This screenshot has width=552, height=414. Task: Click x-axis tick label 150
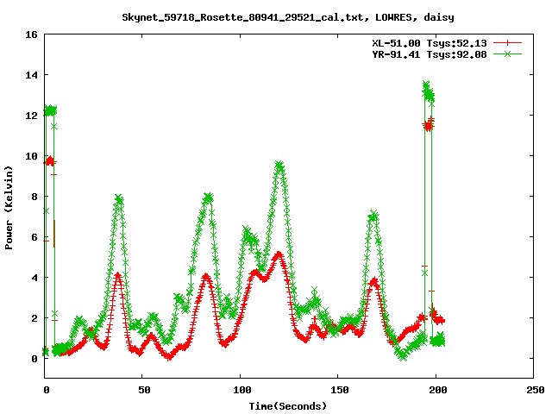[340, 390]
